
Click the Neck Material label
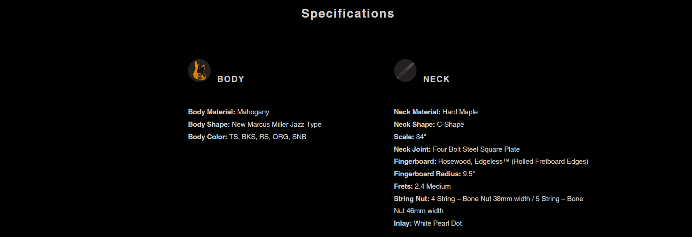coord(417,112)
